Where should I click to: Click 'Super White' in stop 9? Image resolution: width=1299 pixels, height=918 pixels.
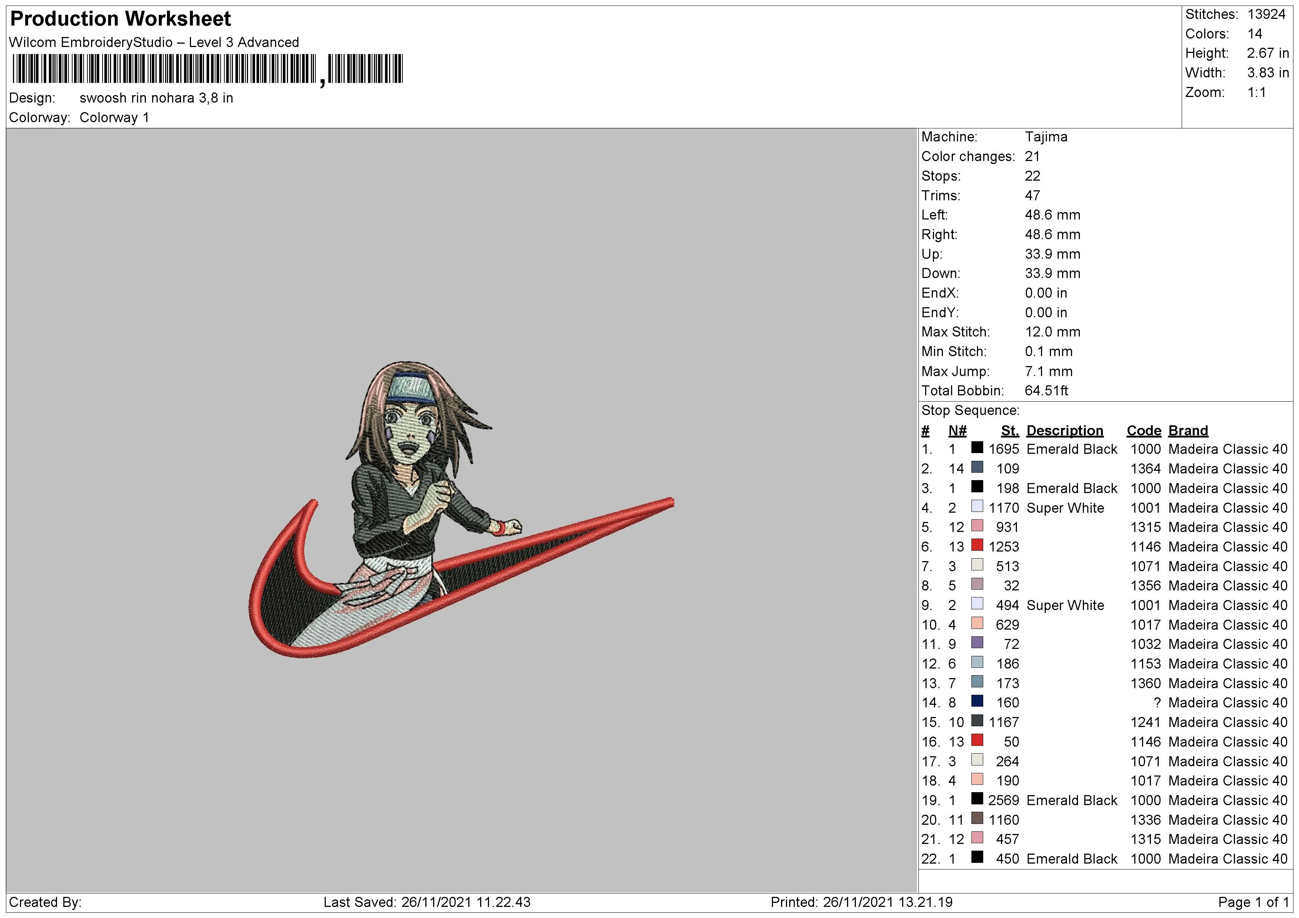[1065, 605]
